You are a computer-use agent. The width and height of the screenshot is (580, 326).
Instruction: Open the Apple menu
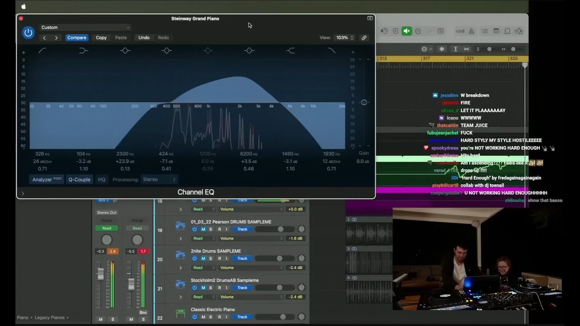click(24, 6)
